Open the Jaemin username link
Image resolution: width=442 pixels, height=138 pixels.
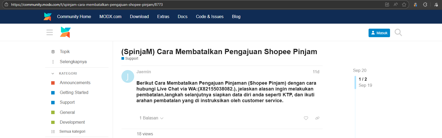pos(143,72)
